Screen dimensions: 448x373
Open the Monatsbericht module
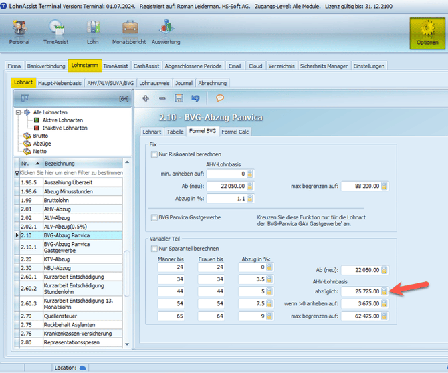130,31
